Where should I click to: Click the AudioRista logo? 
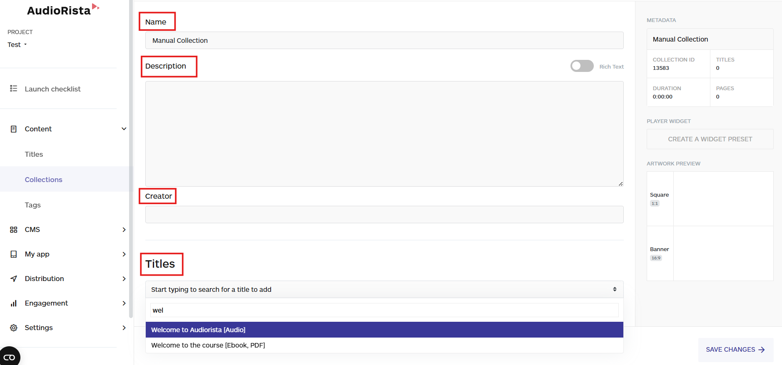click(63, 10)
